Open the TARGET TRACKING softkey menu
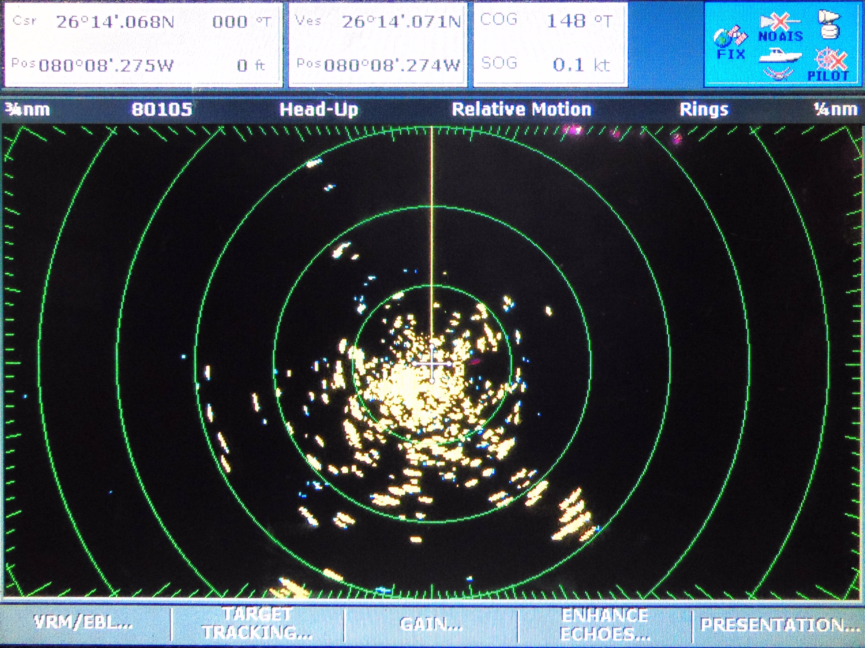Viewport: 865px width, 648px height. tap(258, 623)
